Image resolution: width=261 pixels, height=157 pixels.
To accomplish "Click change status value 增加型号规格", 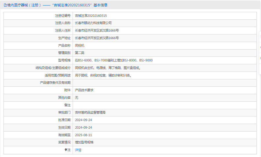I will point(84,142).
